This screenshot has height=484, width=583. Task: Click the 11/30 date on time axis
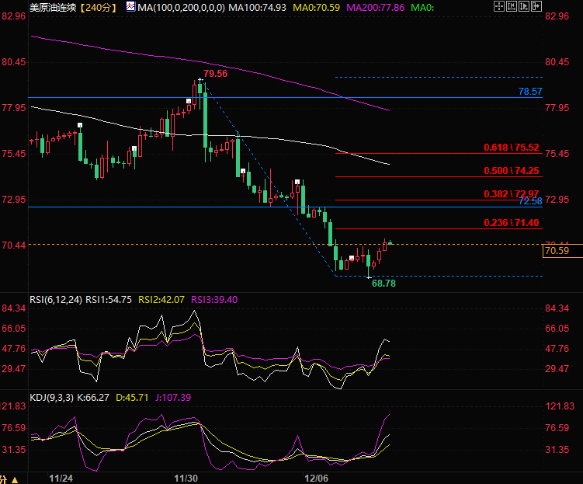click(186, 477)
